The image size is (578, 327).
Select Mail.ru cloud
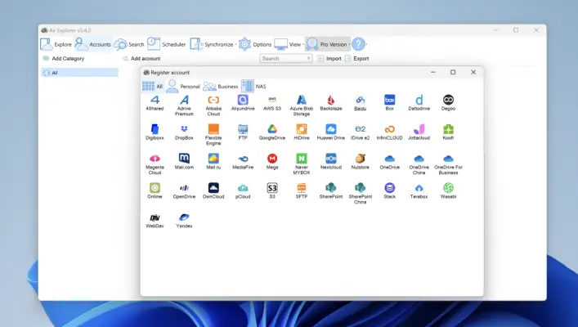tap(213, 162)
